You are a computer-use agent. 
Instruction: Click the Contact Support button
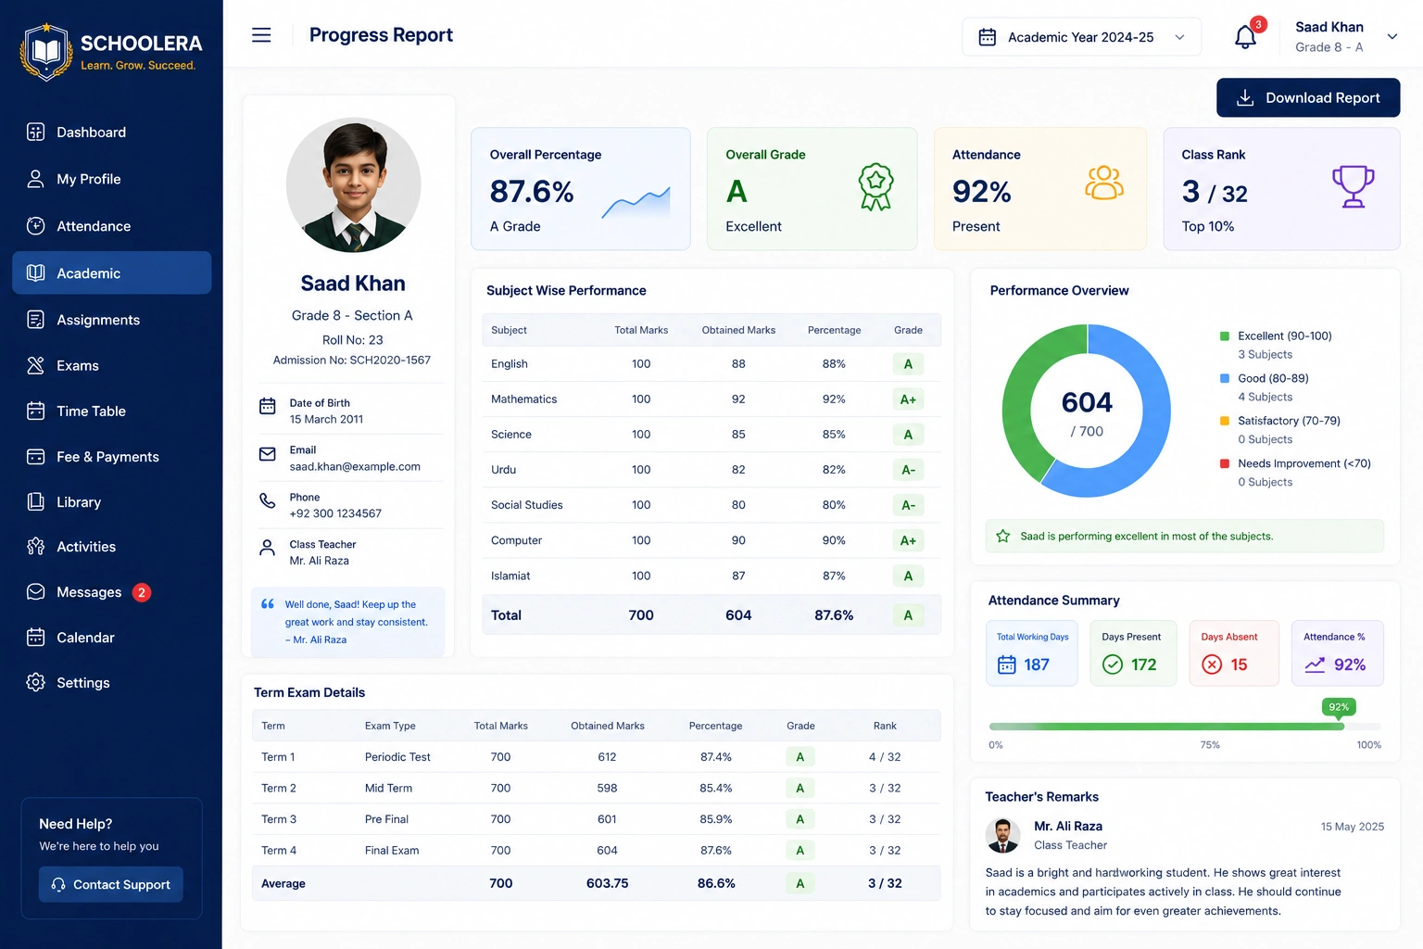click(x=111, y=885)
